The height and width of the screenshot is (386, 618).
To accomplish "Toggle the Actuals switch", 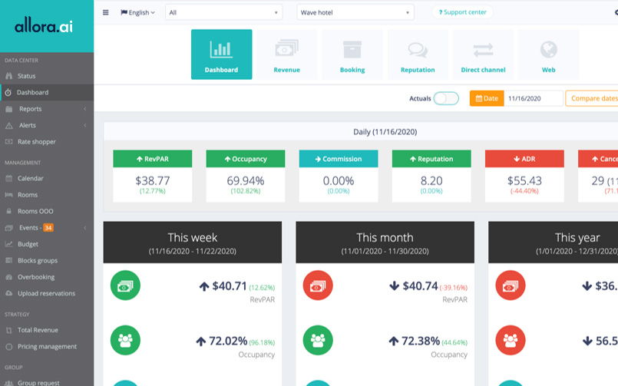I will click(446, 98).
